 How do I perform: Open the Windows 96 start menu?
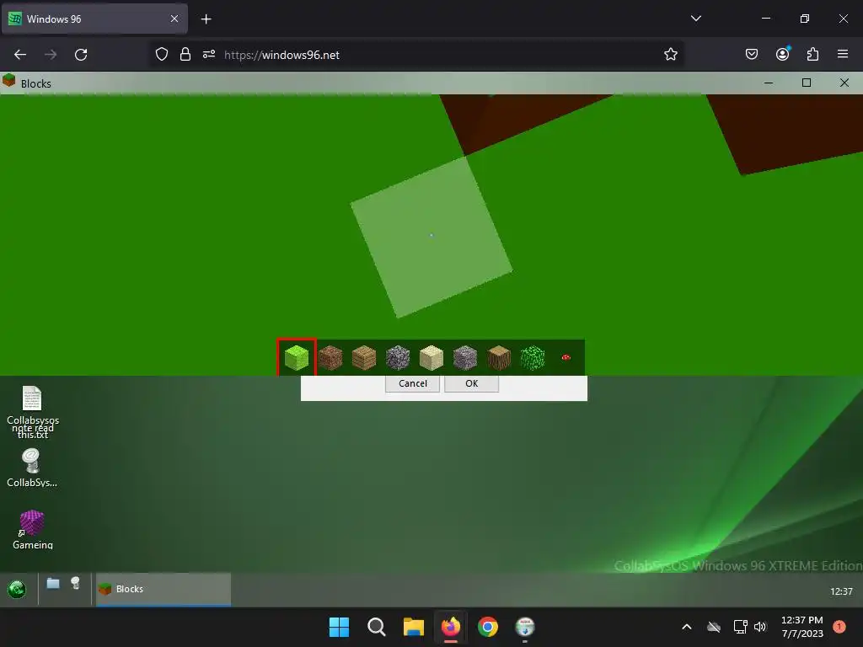pos(17,589)
